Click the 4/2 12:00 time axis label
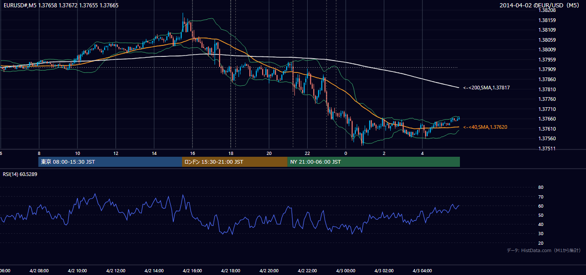 (116, 270)
